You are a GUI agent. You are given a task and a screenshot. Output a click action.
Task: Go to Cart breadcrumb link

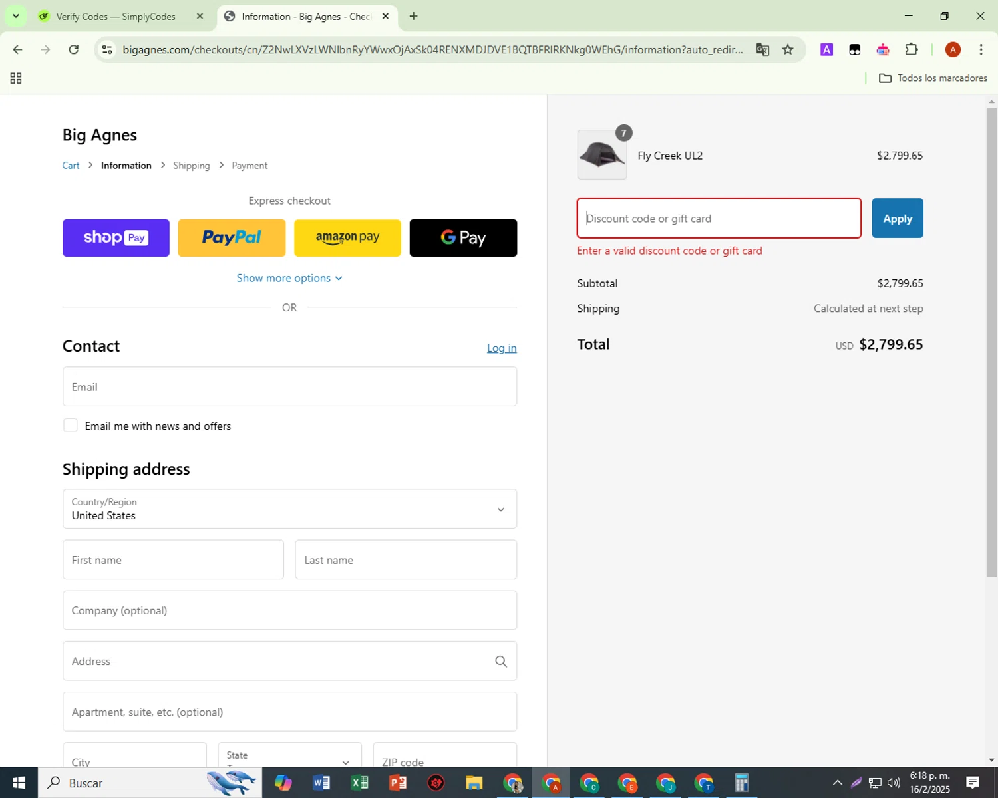tap(71, 166)
